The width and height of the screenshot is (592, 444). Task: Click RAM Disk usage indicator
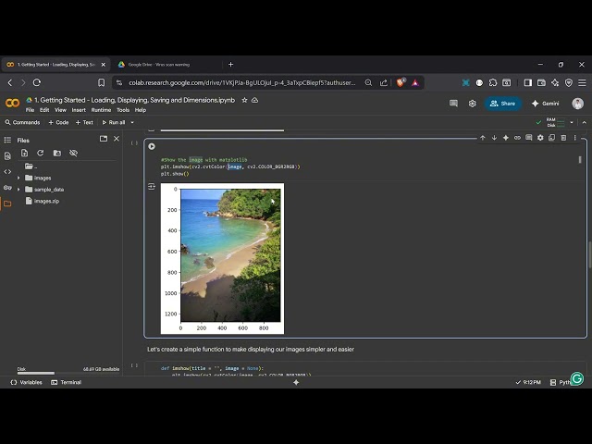click(555, 122)
